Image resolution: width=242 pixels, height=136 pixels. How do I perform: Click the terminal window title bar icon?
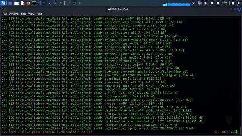pos(3,9)
